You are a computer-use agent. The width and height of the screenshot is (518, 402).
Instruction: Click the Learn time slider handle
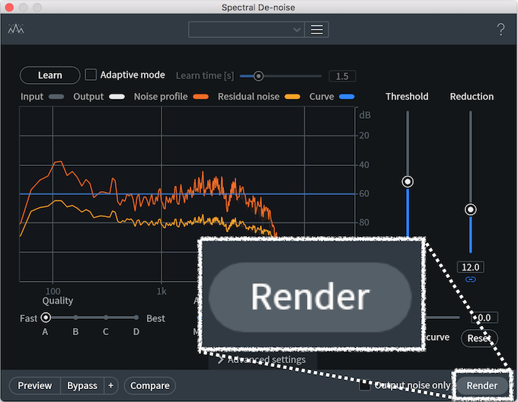258,76
